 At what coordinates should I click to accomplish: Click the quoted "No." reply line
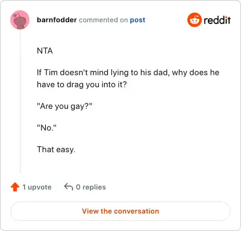pyautogui.click(x=46, y=128)
